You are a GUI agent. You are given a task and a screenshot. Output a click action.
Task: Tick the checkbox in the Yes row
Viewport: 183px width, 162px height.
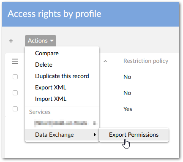coord(15,109)
